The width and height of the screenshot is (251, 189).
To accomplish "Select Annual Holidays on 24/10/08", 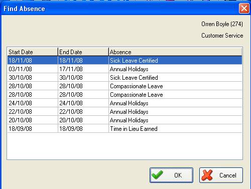I will (x=124, y=103).
